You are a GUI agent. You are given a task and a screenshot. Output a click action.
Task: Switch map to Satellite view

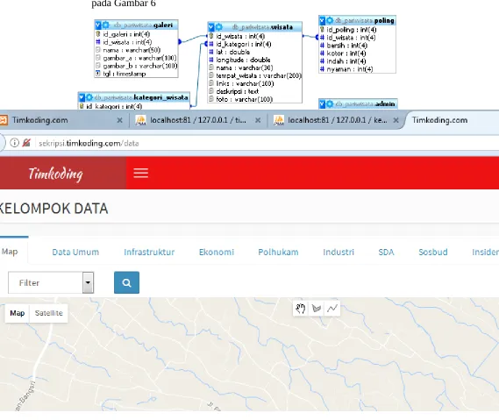(49, 313)
